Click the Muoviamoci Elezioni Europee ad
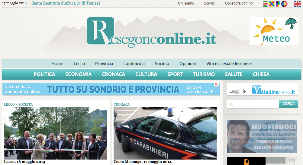Viewport: 303px width, 165px height. [x=262, y=136]
